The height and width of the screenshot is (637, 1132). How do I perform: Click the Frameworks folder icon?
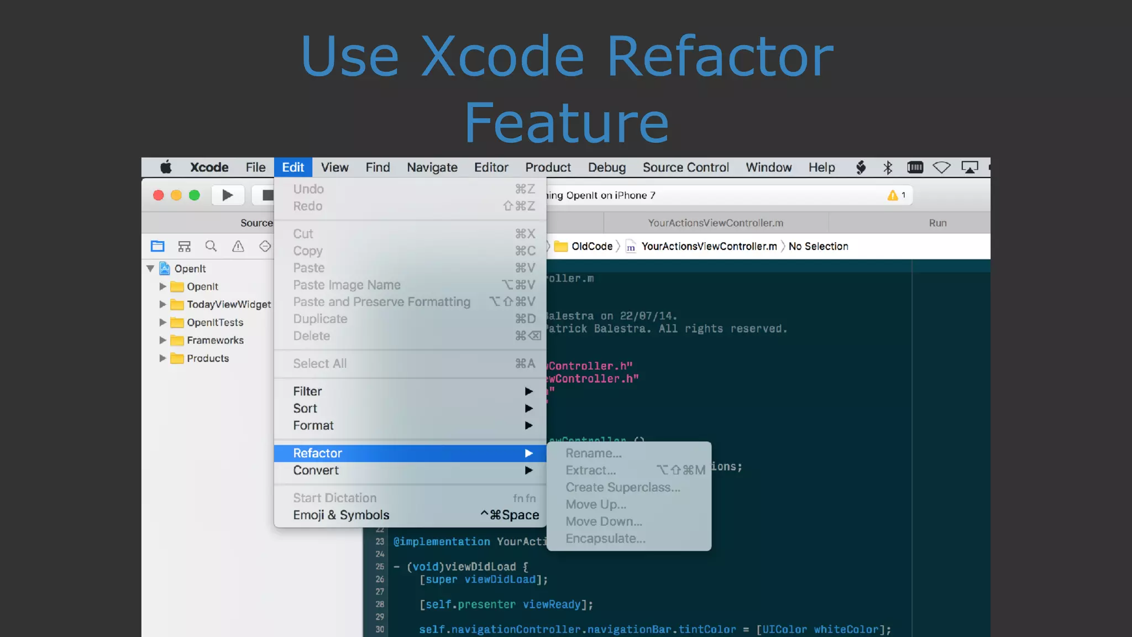(x=177, y=341)
